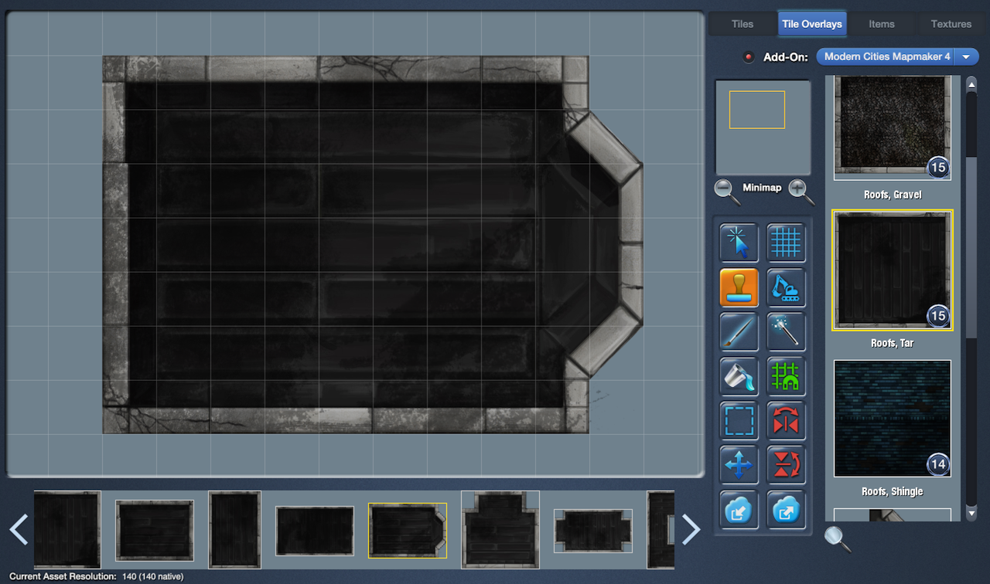Show previous assets with left chevron arrow
This screenshot has height=584, width=990.
19,530
